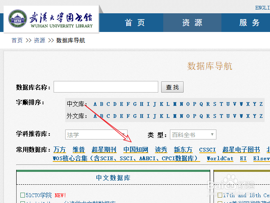270x203 pixels.
Task: Open the 超星电子图书 database link
Action: (241, 150)
